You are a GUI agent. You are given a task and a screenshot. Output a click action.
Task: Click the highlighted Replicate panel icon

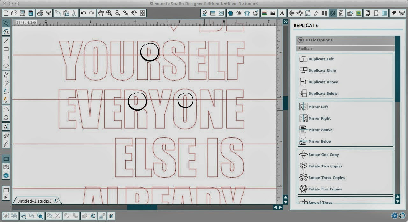pos(333,13)
